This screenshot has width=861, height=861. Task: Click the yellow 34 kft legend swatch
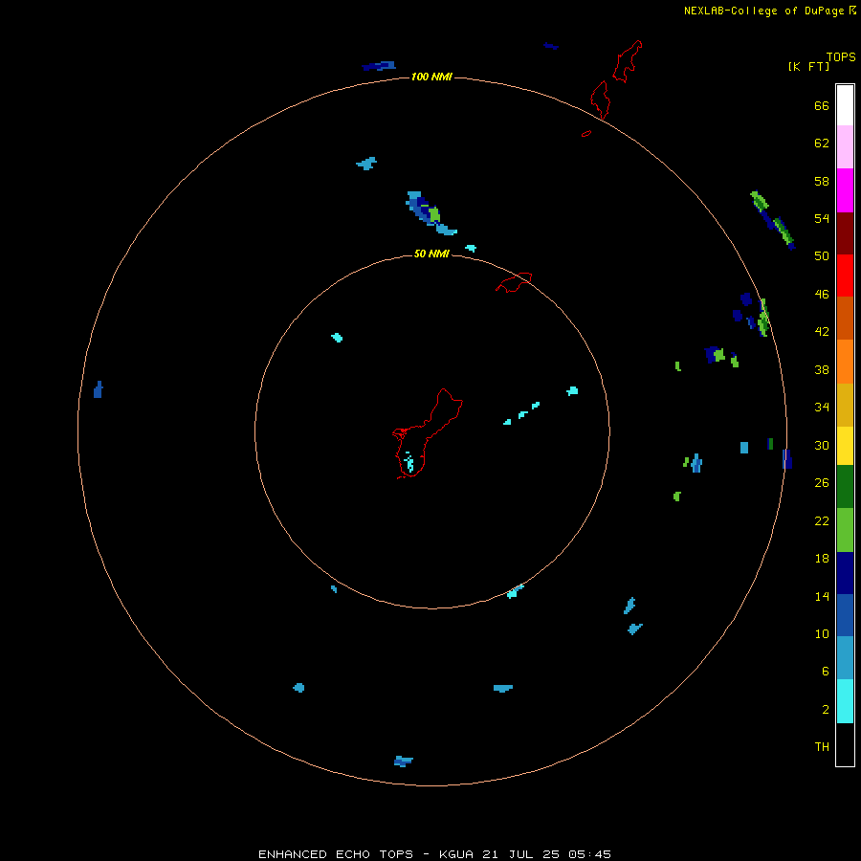click(x=845, y=446)
